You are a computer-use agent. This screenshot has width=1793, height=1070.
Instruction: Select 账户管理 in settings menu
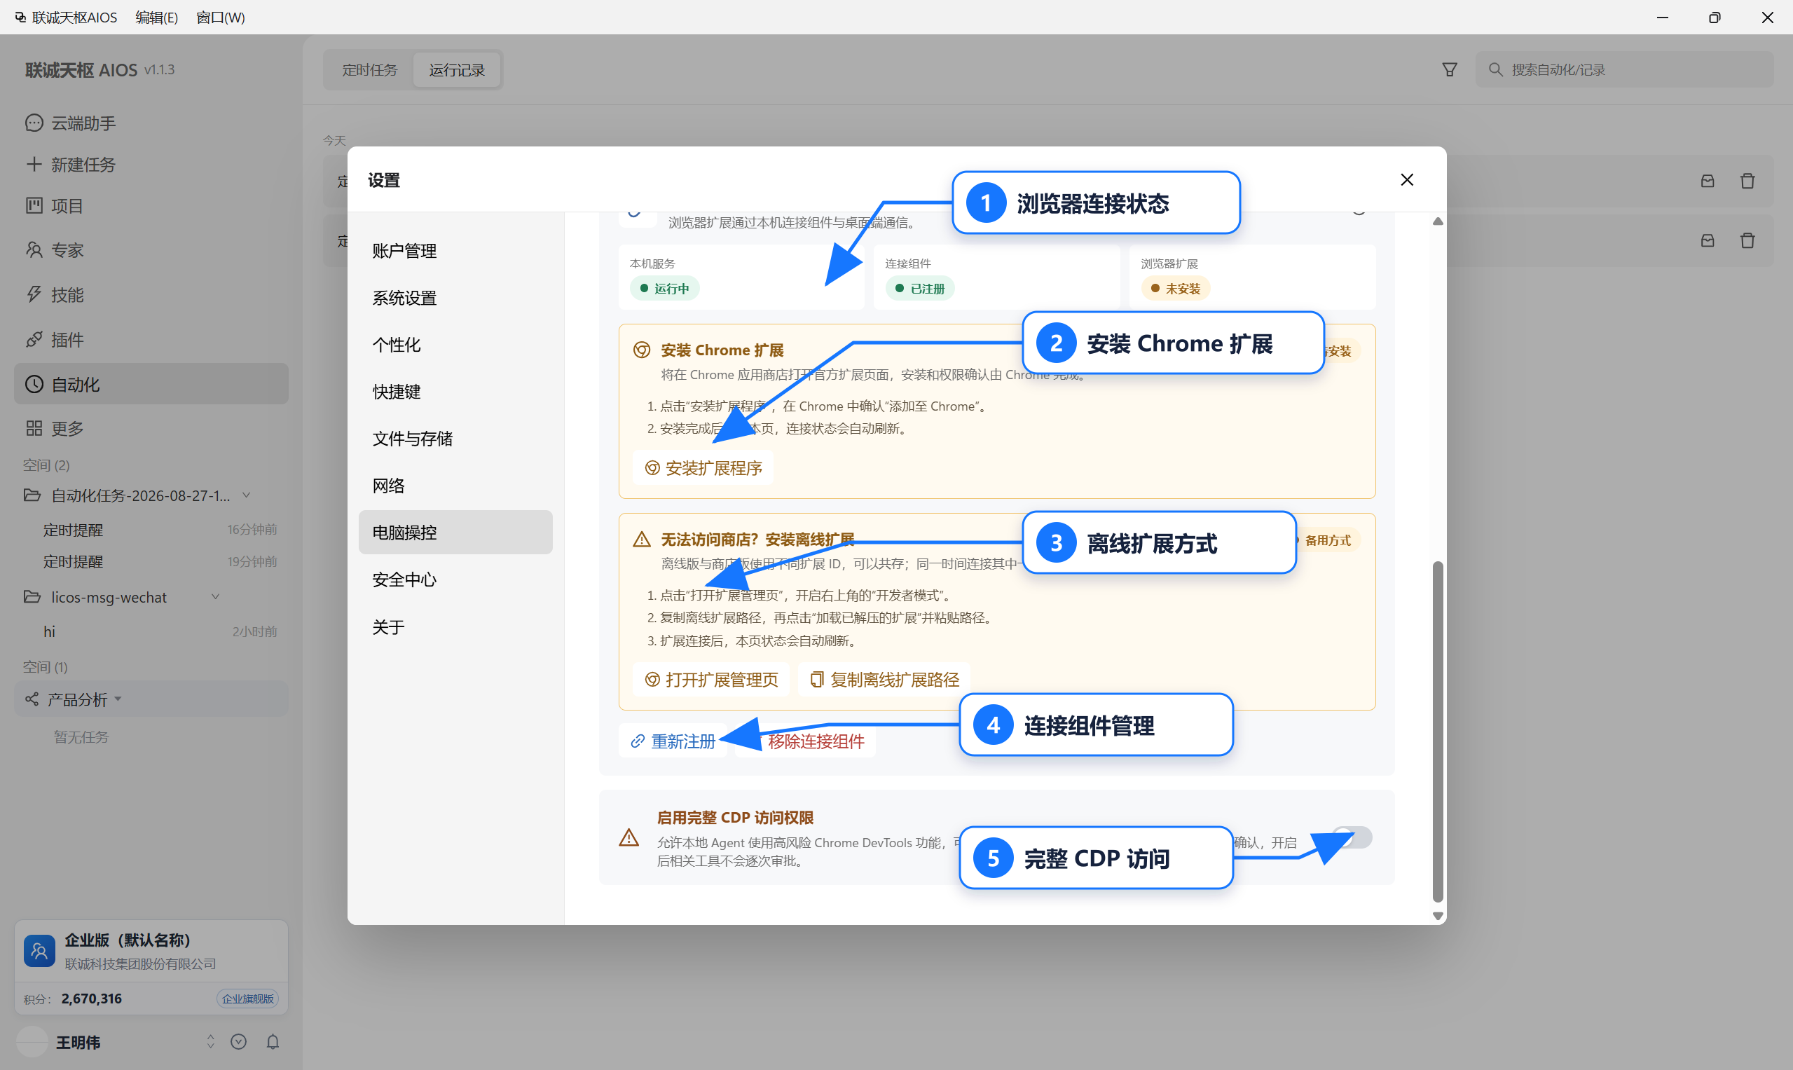(x=455, y=251)
